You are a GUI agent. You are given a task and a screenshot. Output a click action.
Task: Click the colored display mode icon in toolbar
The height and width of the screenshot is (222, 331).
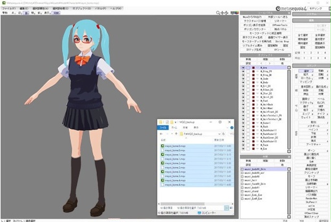click(234, 13)
